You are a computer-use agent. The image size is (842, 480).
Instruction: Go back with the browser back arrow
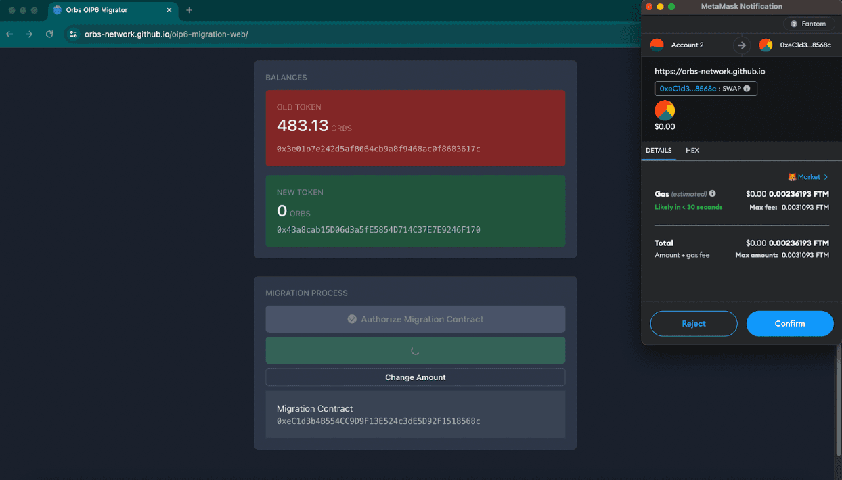pyautogui.click(x=9, y=34)
